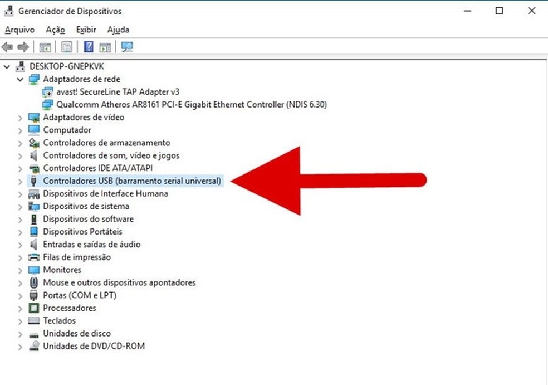Select Controladores de som, vídeo e jogos
Screen dimensions: 548x385
pyautogui.click(x=111, y=155)
